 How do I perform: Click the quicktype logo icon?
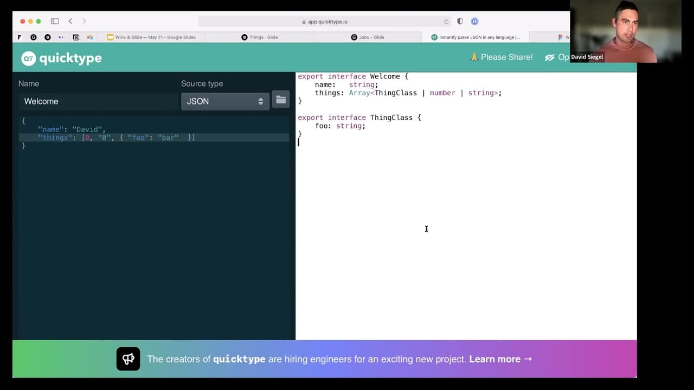[x=28, y=58]
